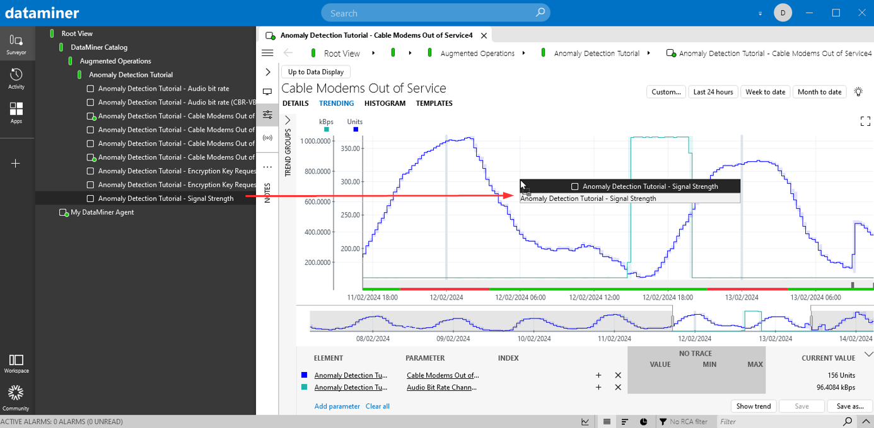This screenshot has height=428, width=874.
Task: Click the Save as... button
Action: [850, 406]
